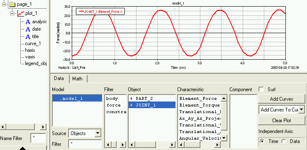Collapse the plot_1 tree node
The width and height of the screenshot is (307, 150).
pyautogui.click(x=13, y=13)
